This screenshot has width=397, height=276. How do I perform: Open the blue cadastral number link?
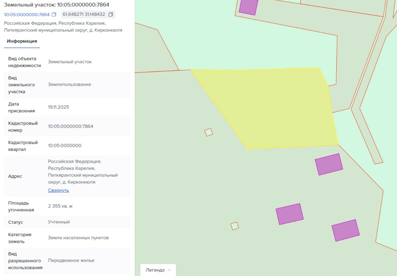point(27,14)
